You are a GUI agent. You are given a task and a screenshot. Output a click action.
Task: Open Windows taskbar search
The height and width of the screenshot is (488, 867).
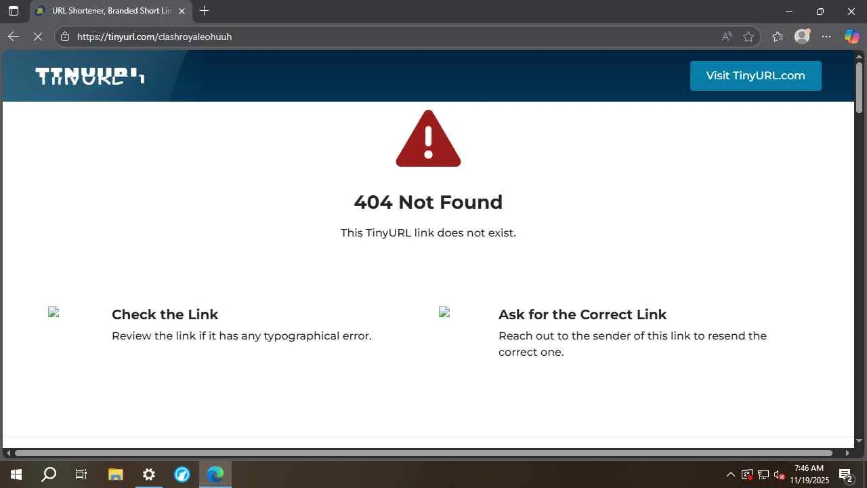[x=49, y=474]
